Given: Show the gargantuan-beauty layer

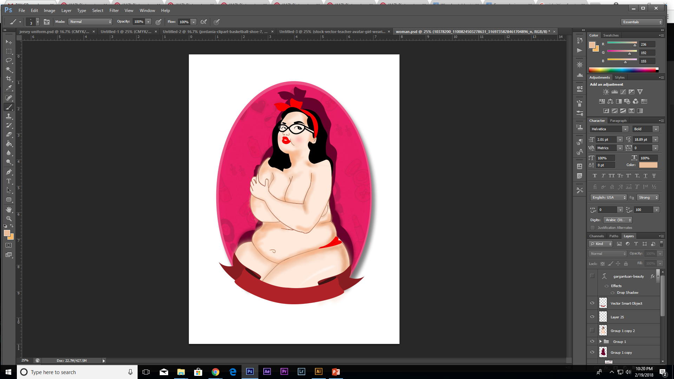Looking at the screenshot, I should [592, 276].
